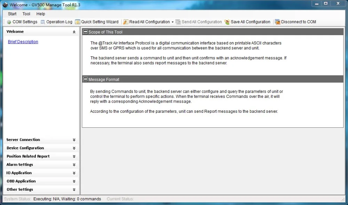Click the Executing N/A status text
The height and width of the screenshot is (205, 348).
(67, 199)
